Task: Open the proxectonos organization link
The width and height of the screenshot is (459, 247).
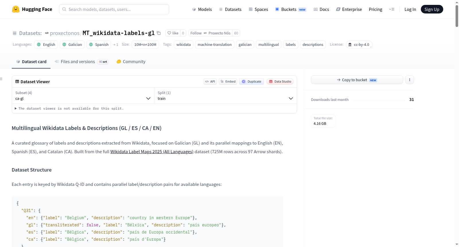Action: point(65,33)
